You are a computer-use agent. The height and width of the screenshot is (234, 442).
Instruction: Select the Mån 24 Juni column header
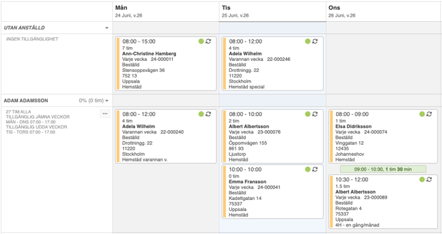click(166, 12)
